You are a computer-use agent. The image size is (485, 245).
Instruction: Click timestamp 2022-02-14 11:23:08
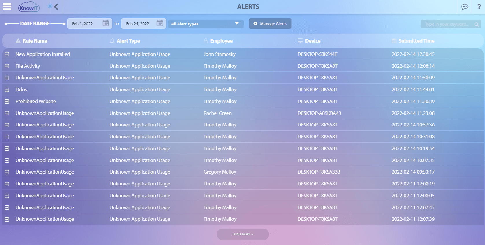(x=413, y=113)
